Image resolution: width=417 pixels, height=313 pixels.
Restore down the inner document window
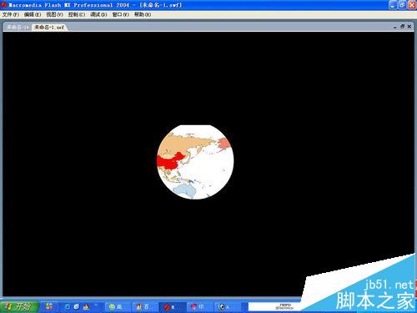click(402, 27)
